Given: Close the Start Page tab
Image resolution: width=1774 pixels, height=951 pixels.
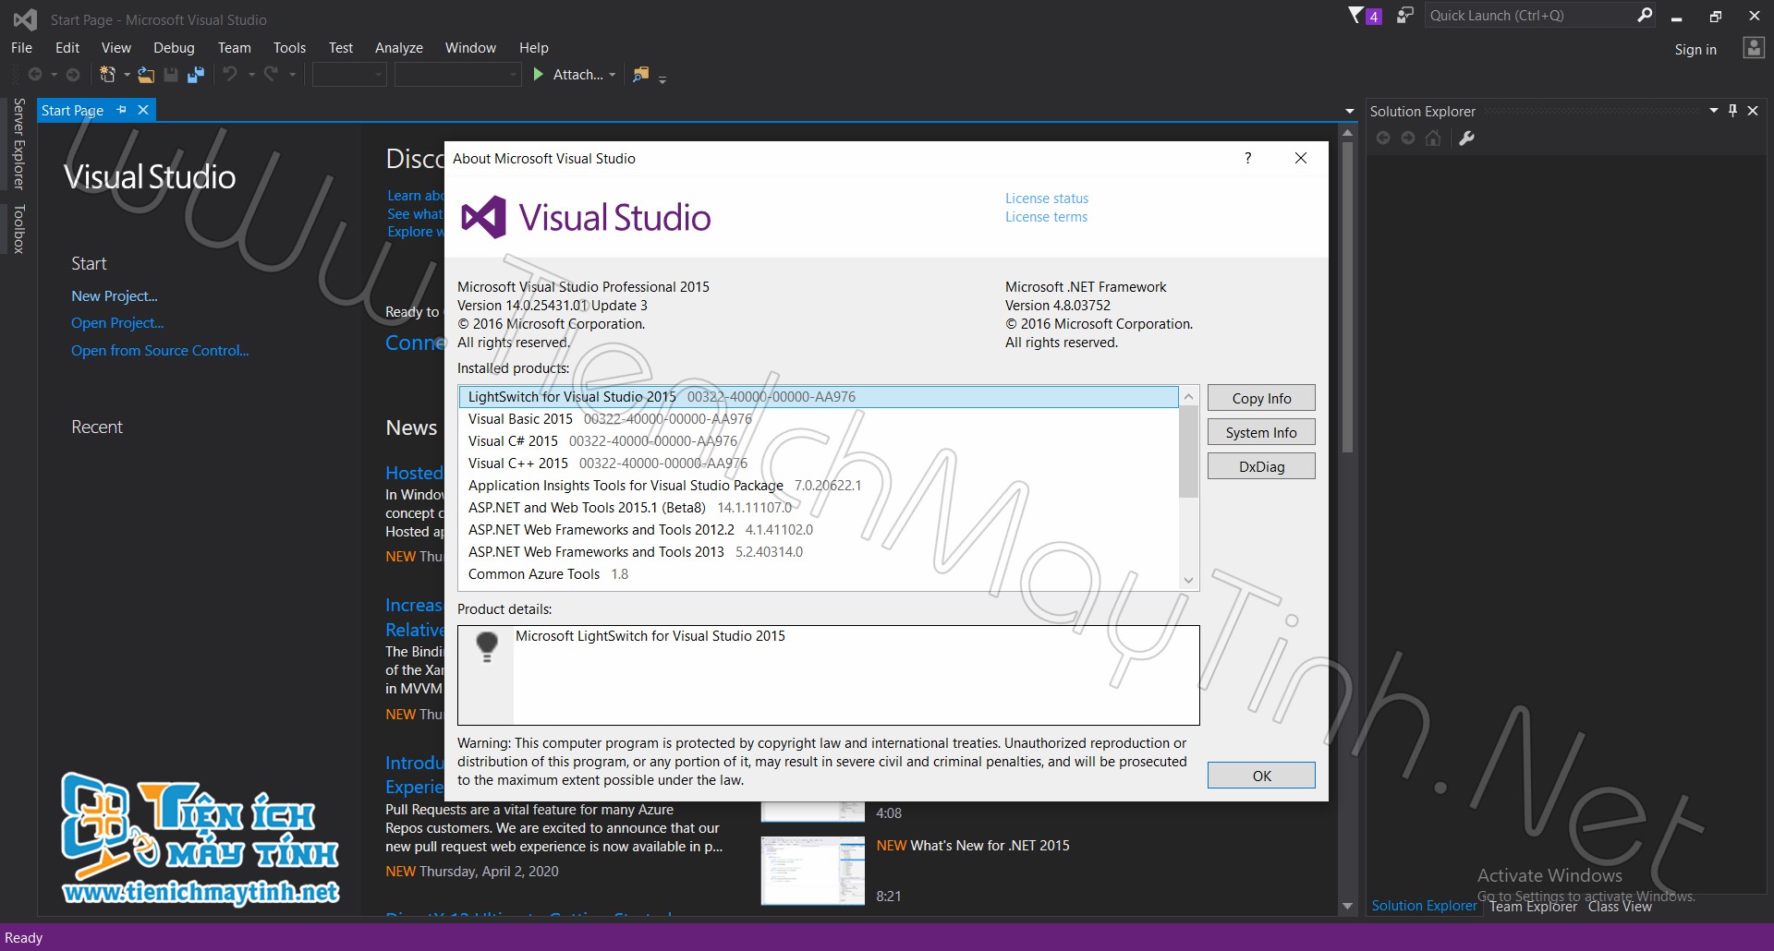Looking at the screenshot, I should [x=143, y=110].
